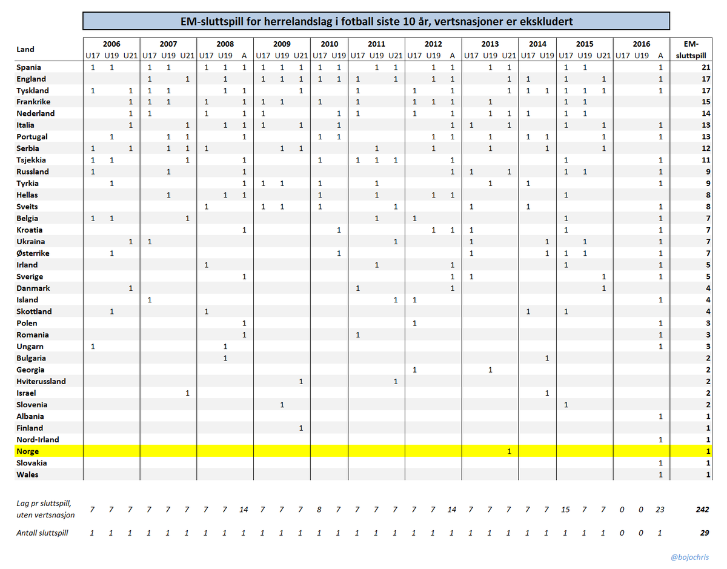Select the 'Bulgaria' row label
The image size is (727, 569).
(31, 358)
